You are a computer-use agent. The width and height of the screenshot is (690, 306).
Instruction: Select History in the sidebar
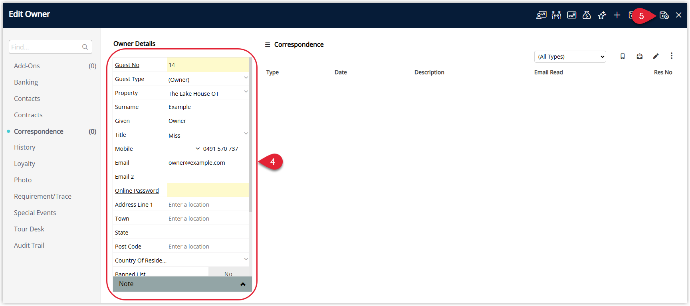pyautogui.click(x=24, y=147)
